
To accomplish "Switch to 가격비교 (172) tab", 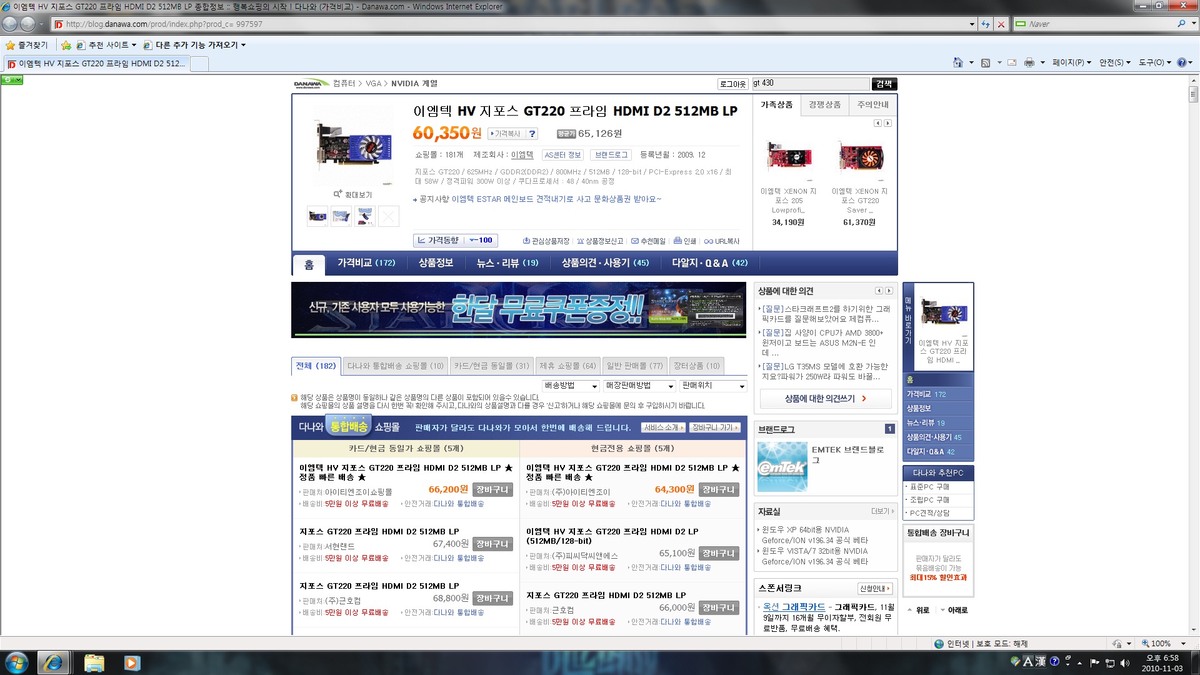I will tap(366, 263).
